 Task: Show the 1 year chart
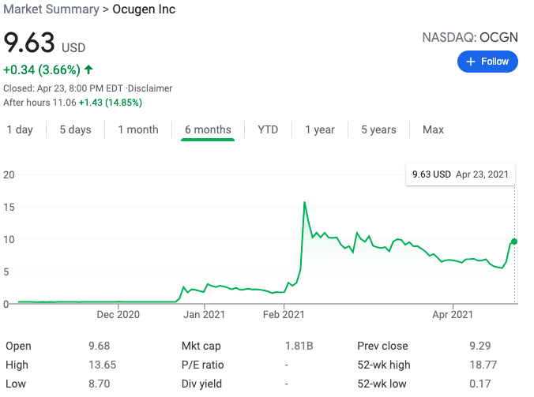320,129
